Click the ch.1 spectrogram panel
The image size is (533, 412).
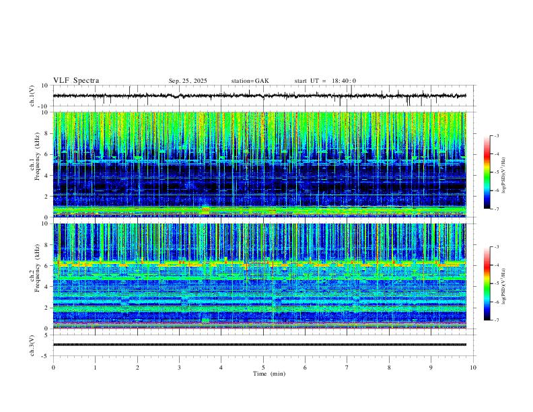pyautogui.click(x=260, y=164)
